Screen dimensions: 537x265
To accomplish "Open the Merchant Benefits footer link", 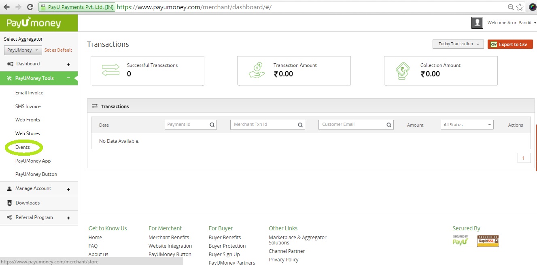I will [x=169, y=238].
